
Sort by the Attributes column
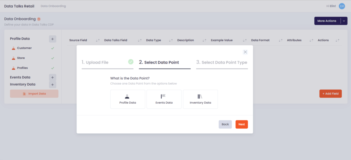tap(311, 40)
